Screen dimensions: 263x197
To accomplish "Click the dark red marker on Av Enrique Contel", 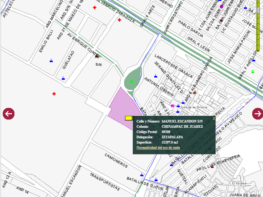I will point(97,56).
